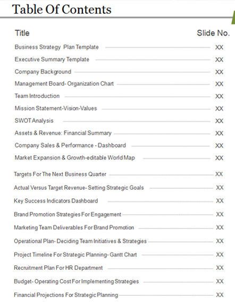Open Brand Promotion Strategies For Engagement
The image size is (235, 304).
tap(68, 214)
